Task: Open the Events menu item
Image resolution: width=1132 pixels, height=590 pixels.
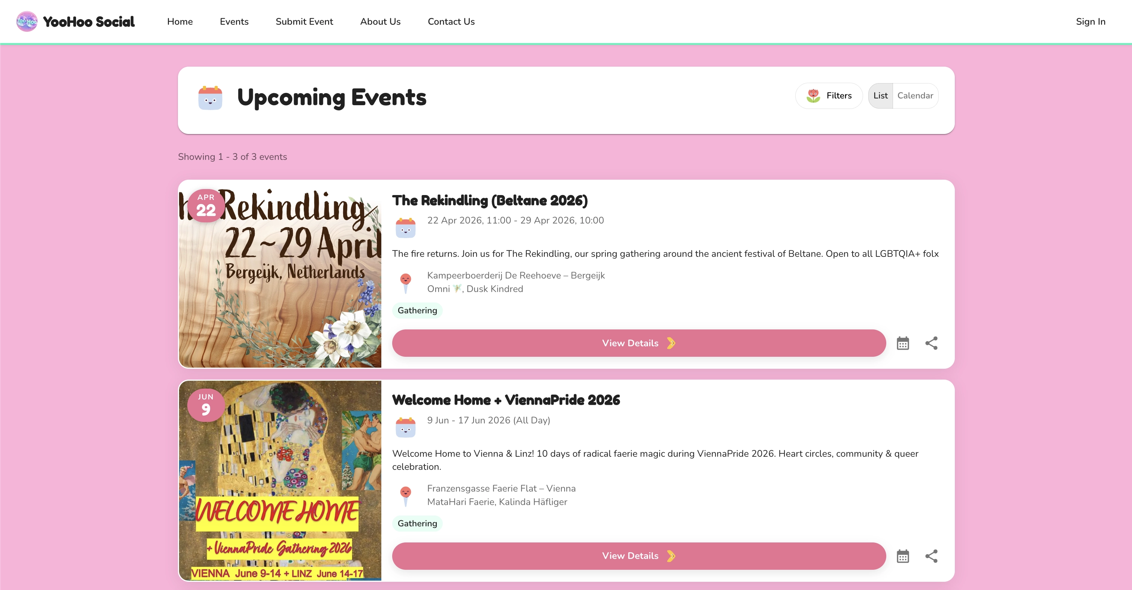Action: click(x=234, y=22)
